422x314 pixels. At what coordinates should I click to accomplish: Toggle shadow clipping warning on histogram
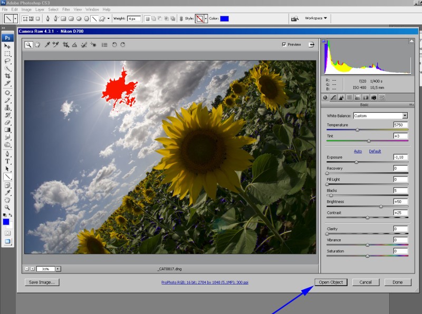324,42
